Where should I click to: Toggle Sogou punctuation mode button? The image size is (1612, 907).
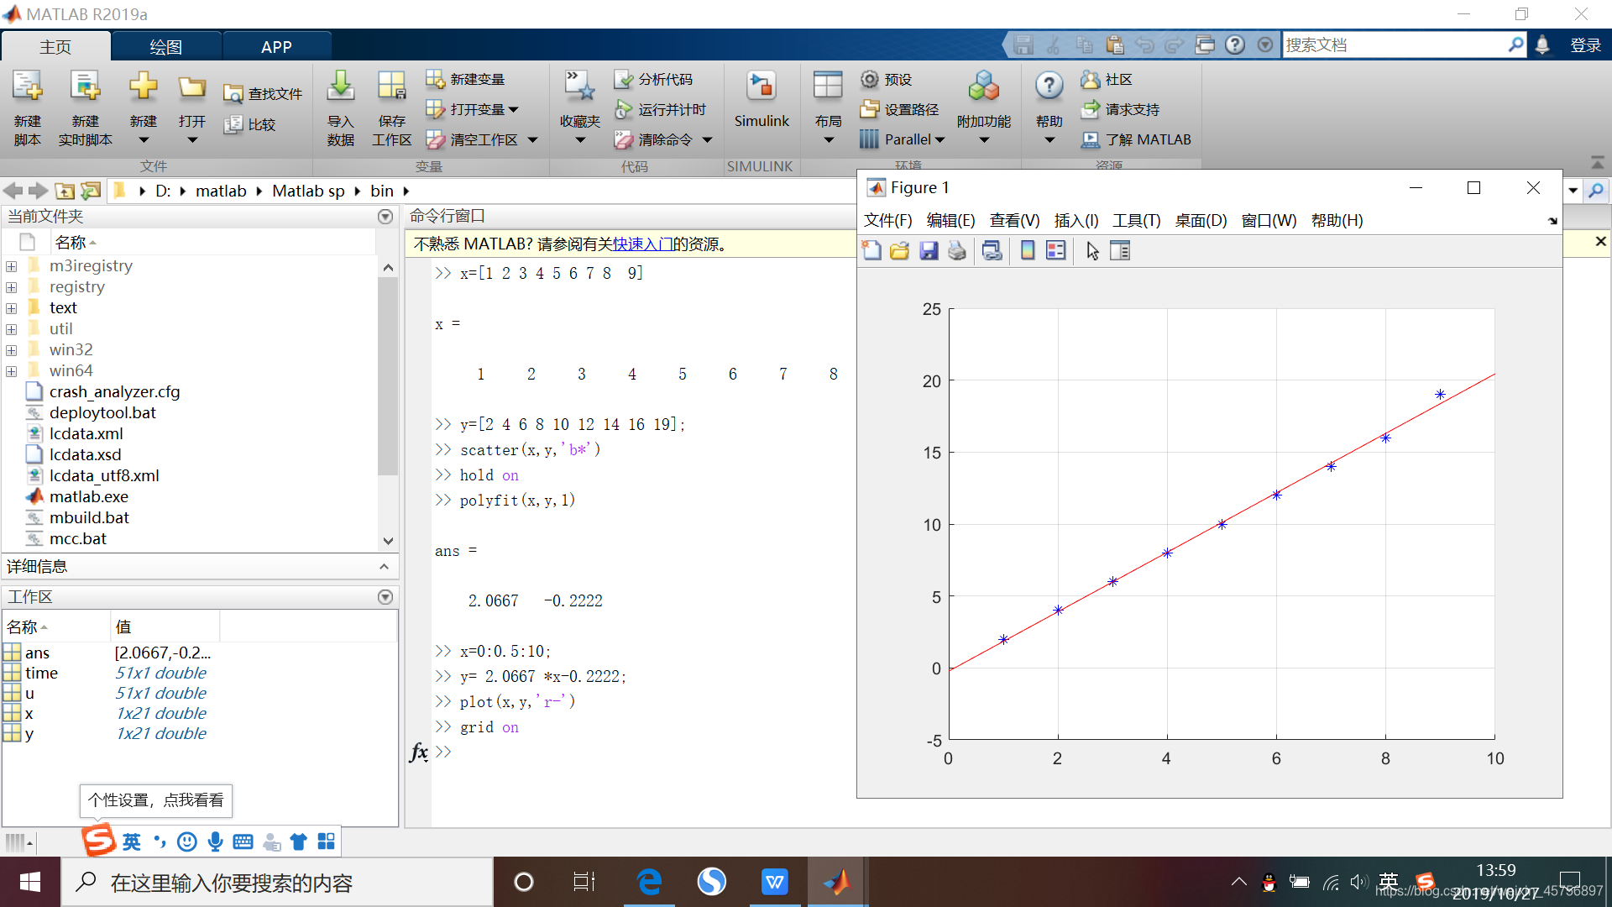click(160, 841)
